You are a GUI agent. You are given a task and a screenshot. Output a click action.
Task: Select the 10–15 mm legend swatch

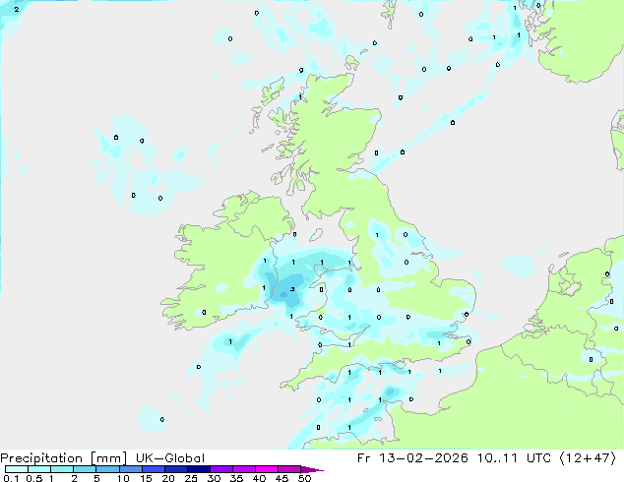click(130, 469)
